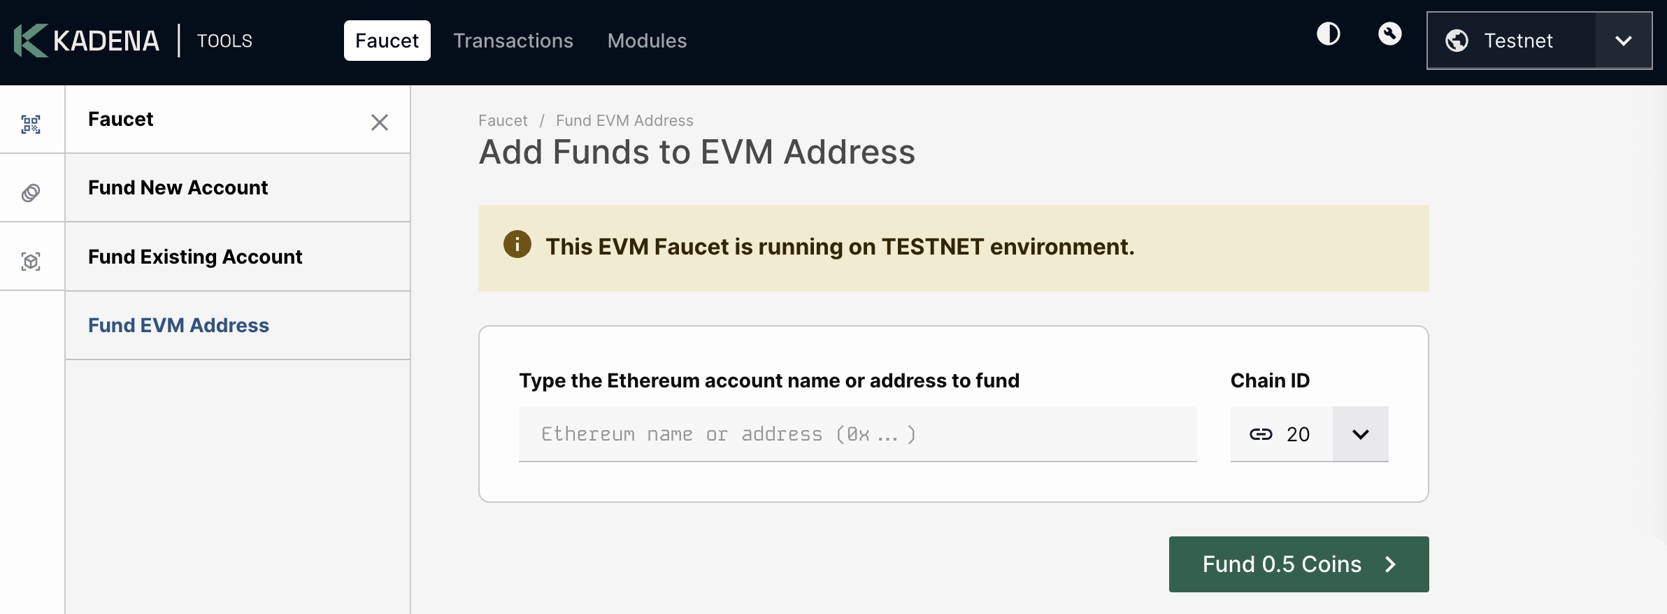This screenshot has height=614, width=1667.
Task: Select Fund New Account in the sidebar
Action: click(178, 187)
